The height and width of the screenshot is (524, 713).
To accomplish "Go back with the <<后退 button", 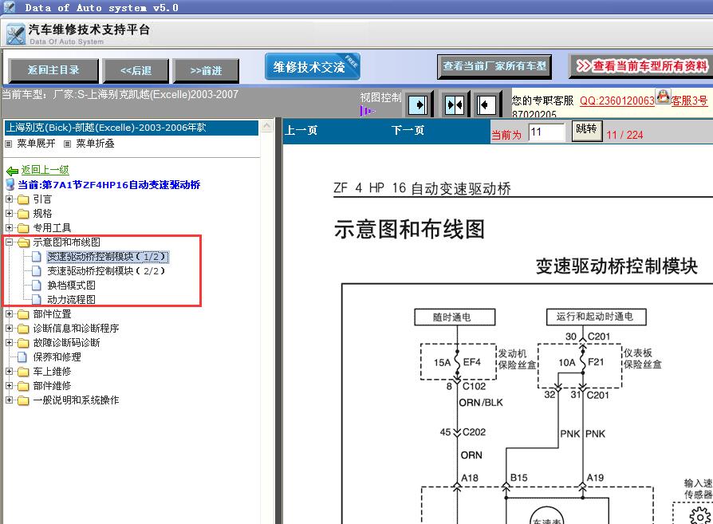I will (x=136, y=70).
